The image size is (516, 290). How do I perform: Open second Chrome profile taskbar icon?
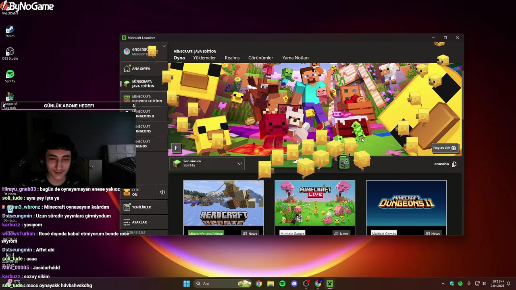(x=318, y=284)
